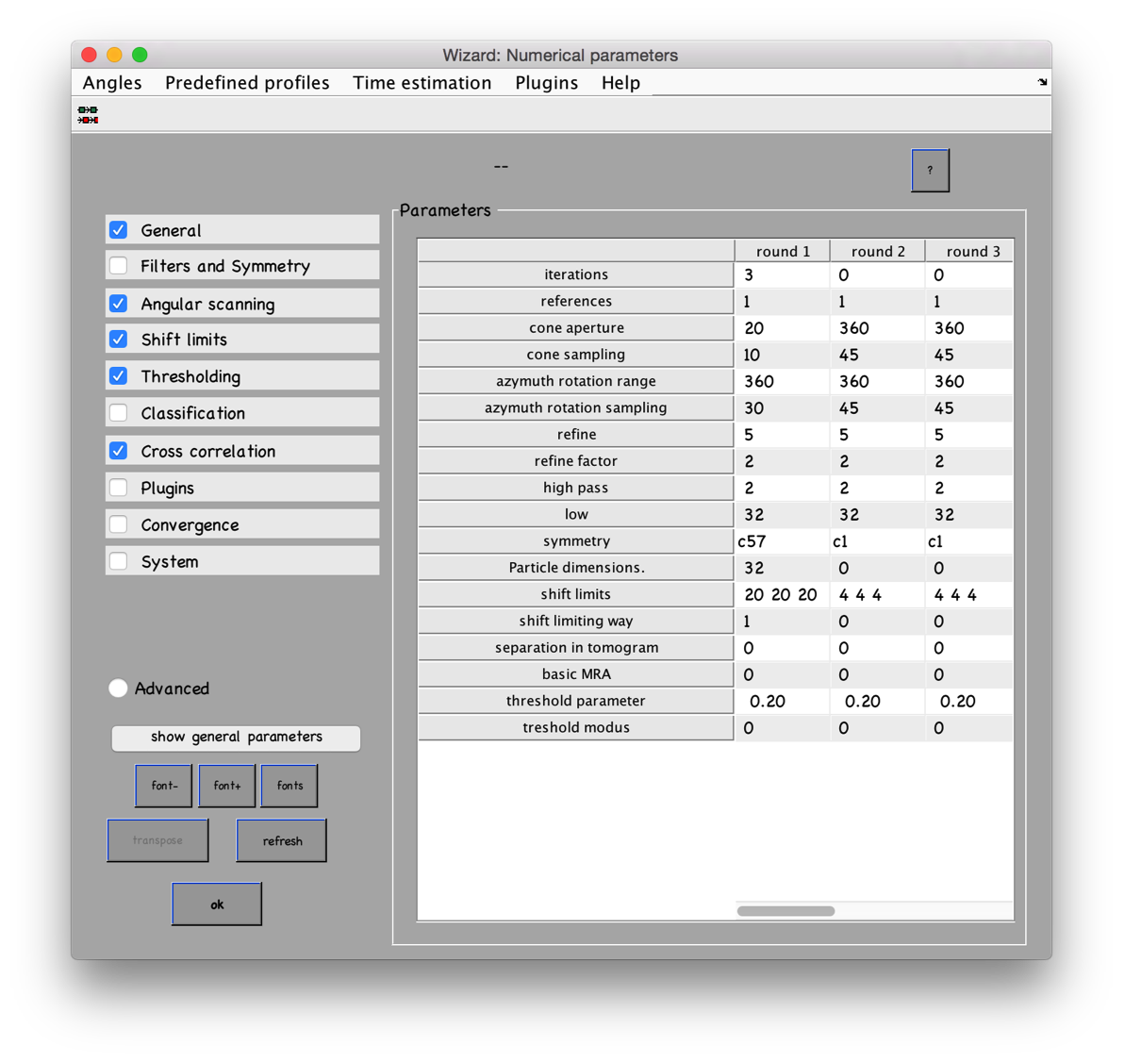Toggle the General checkbox
The width and height of the screenshot is (1124, 1062).
pos(119,229)
